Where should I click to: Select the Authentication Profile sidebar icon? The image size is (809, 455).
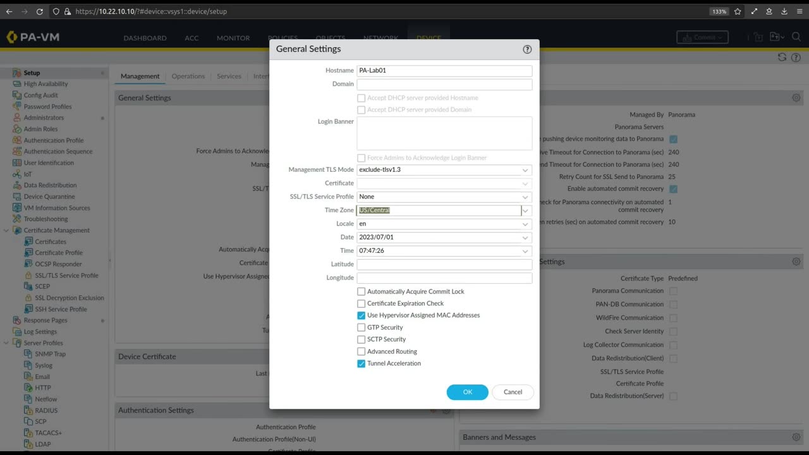tap(18, 140)
